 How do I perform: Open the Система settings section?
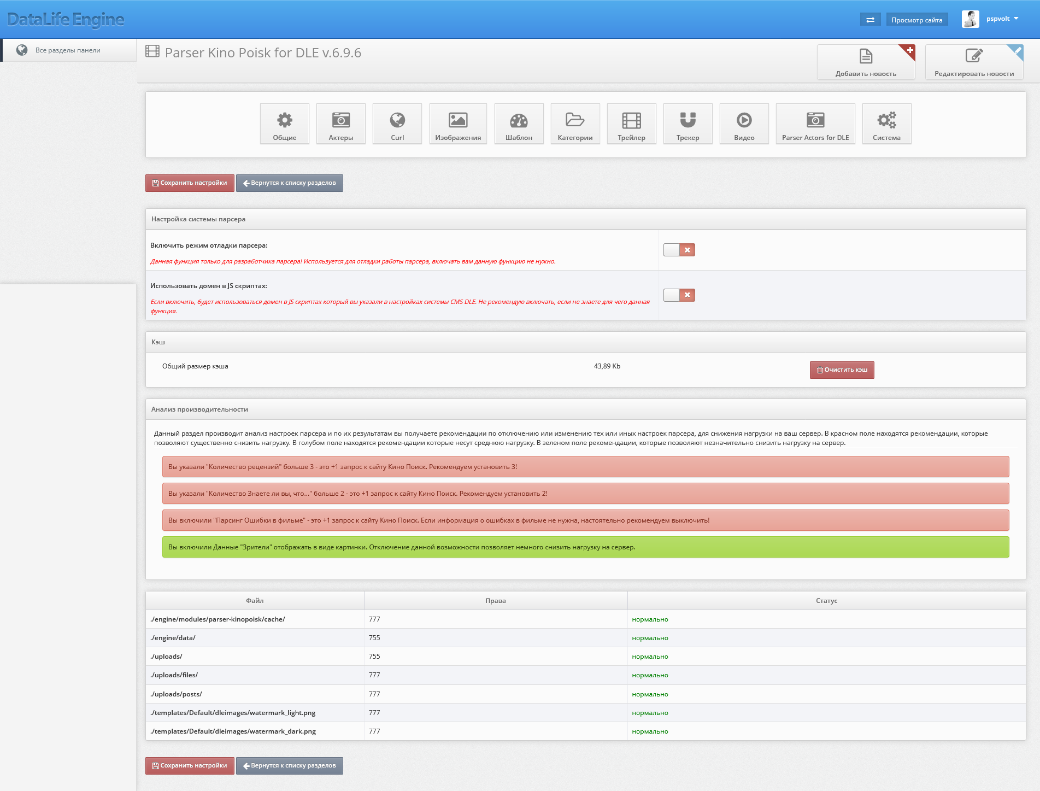886,124
